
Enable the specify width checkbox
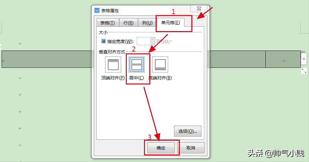[104, 41]
